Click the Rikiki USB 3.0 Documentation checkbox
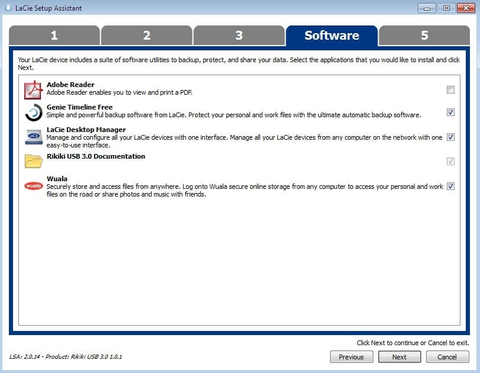 coord(450,161)
